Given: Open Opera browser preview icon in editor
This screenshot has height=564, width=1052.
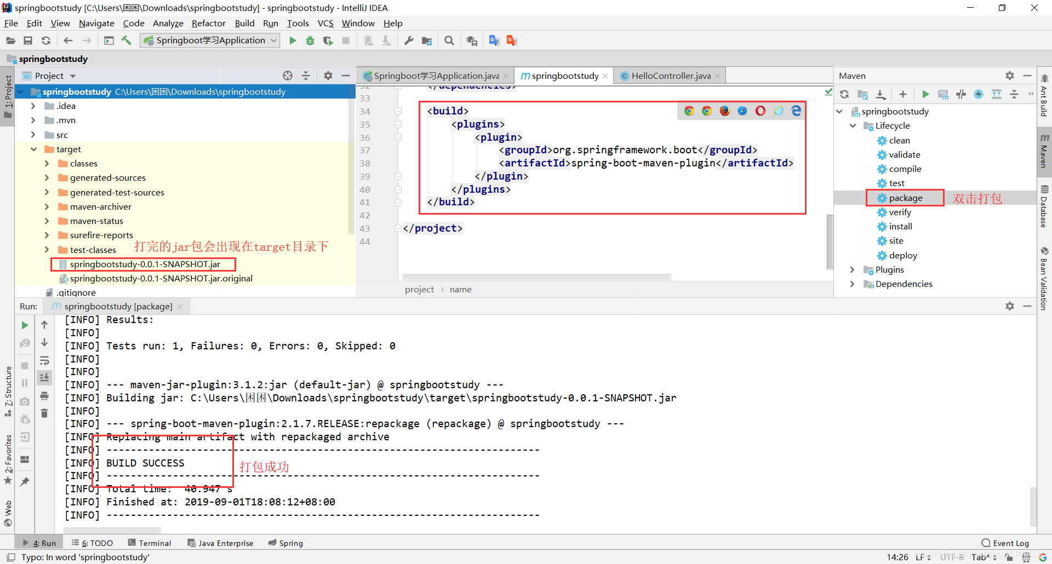Looking at the screenshot, I should tap(761, 111).
